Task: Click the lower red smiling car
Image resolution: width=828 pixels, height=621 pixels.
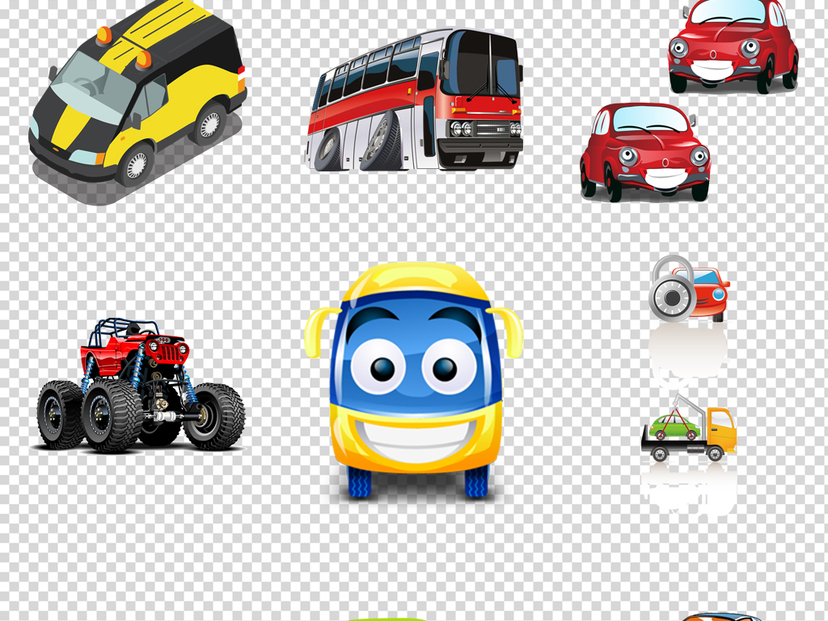Action: pos(644,151)
